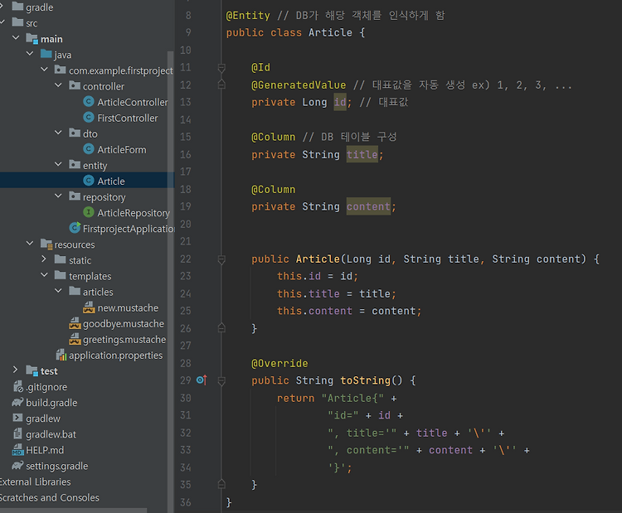Select the Article entity file
This screenshot has height=513, width=622.
tap(111, 181)
